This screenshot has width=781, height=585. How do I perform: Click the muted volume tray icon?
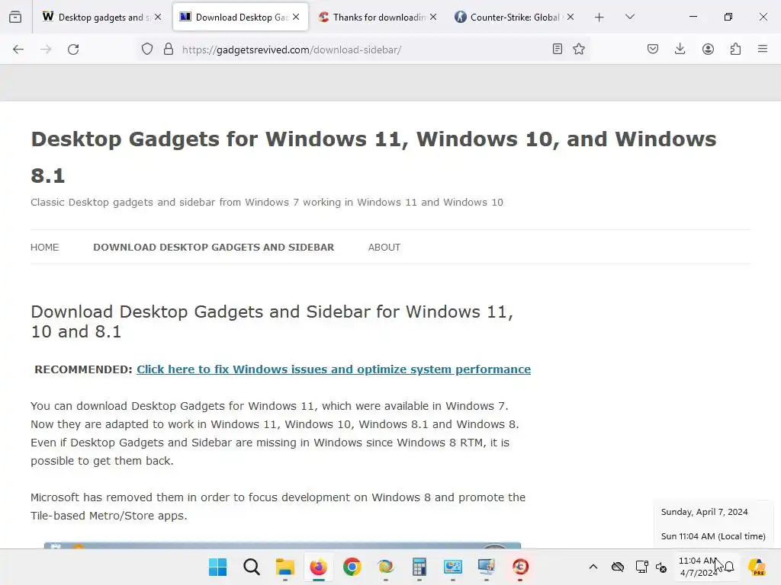[x=661, y=567]
